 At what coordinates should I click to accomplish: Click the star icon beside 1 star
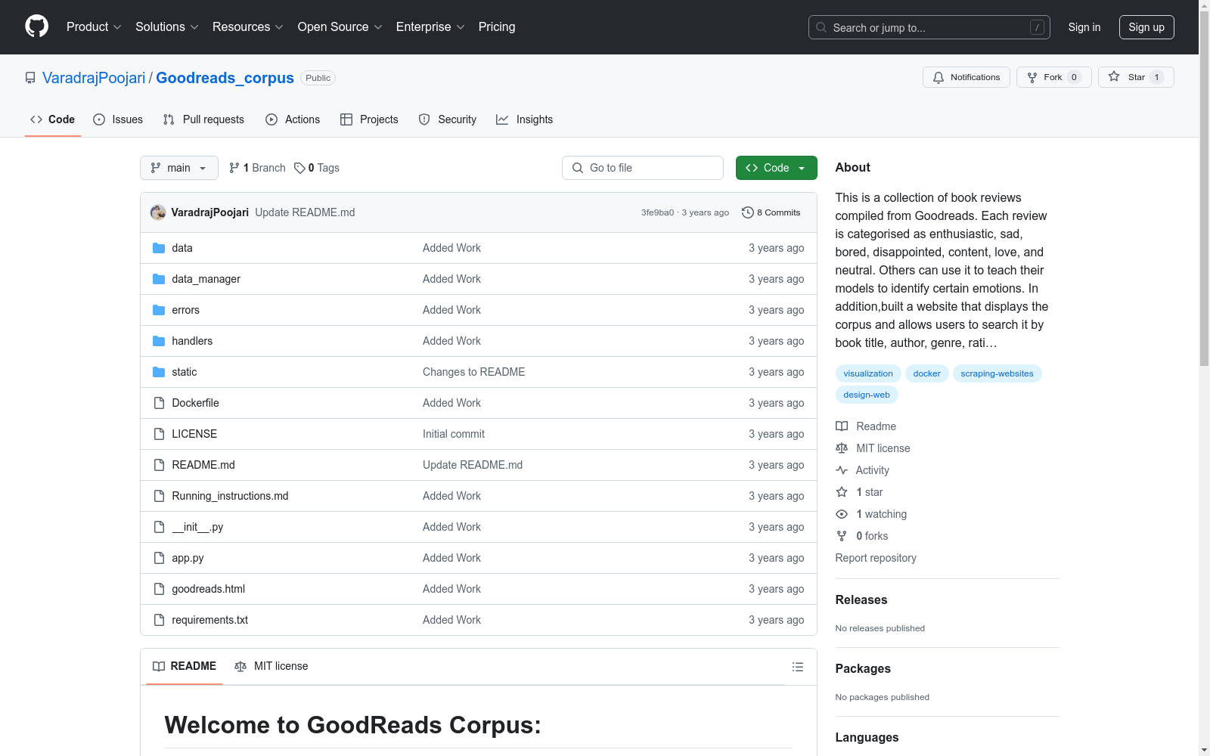842,492
